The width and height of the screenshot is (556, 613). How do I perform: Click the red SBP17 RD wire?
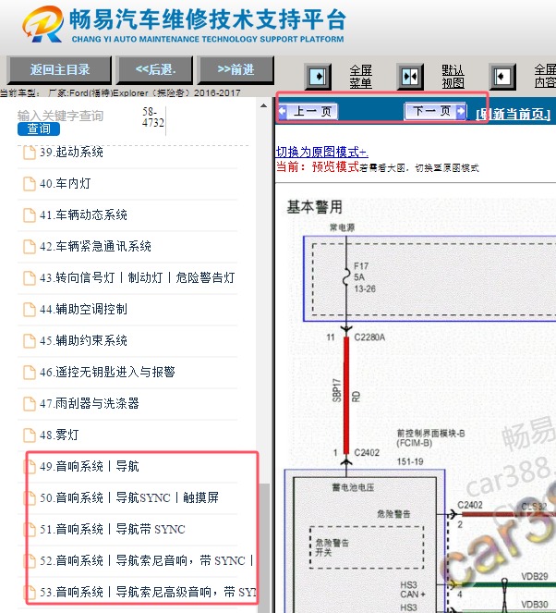(346, 395)
